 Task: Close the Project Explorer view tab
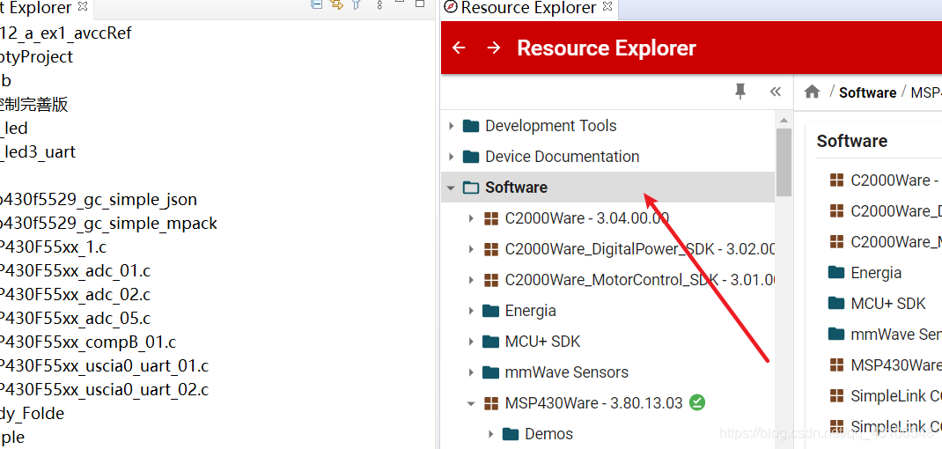83,7
